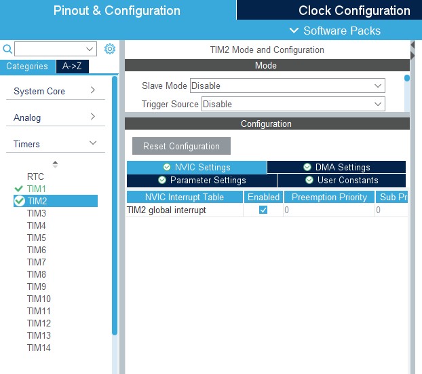Select TIM6 in timers list

37,250
